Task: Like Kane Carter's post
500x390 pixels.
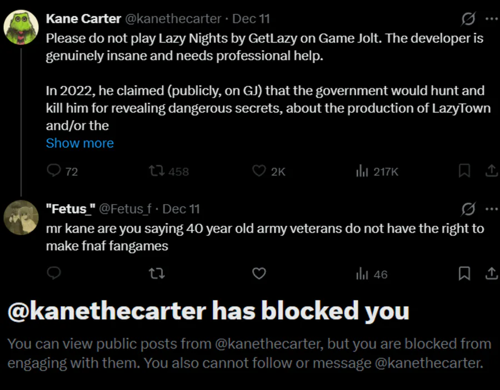Action: pyautogui.click(x=259, y=171)
